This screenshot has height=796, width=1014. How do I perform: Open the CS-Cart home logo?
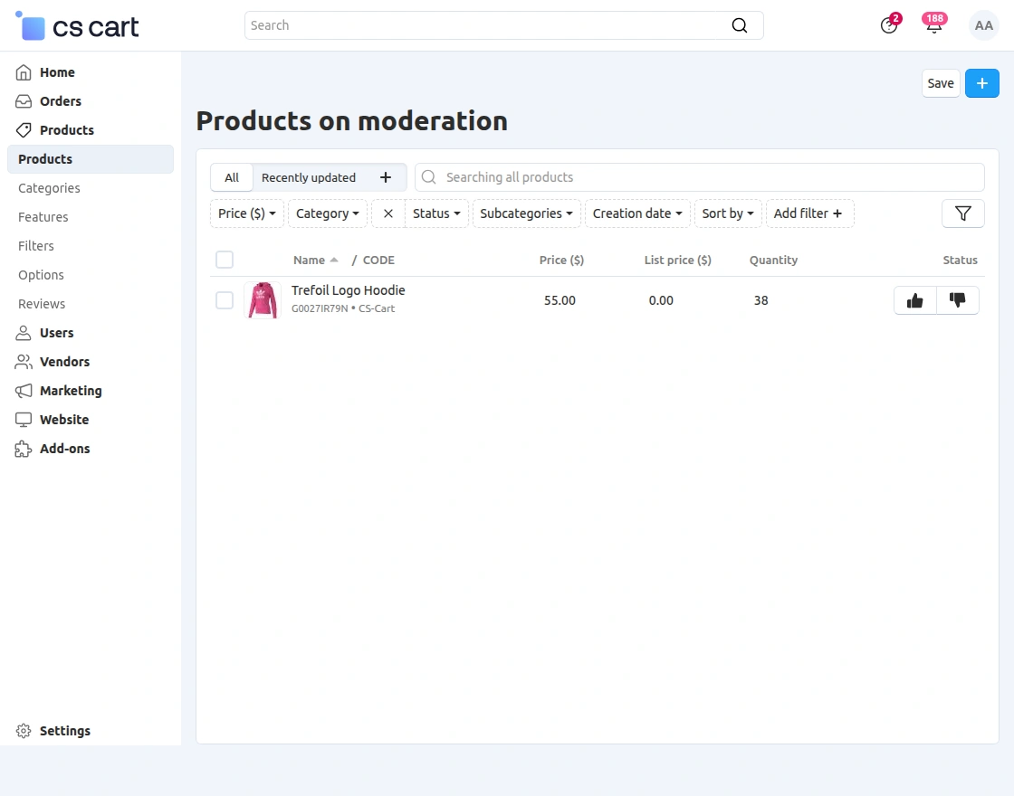(x=76, y=25)
